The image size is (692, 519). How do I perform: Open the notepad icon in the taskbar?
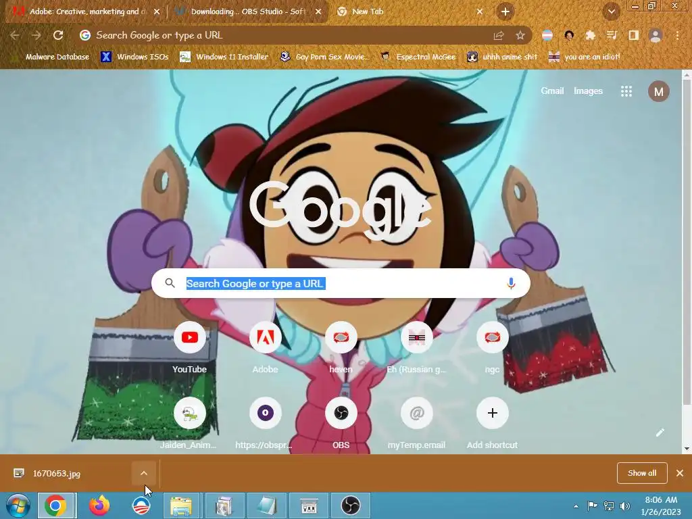tap(266, 505)
